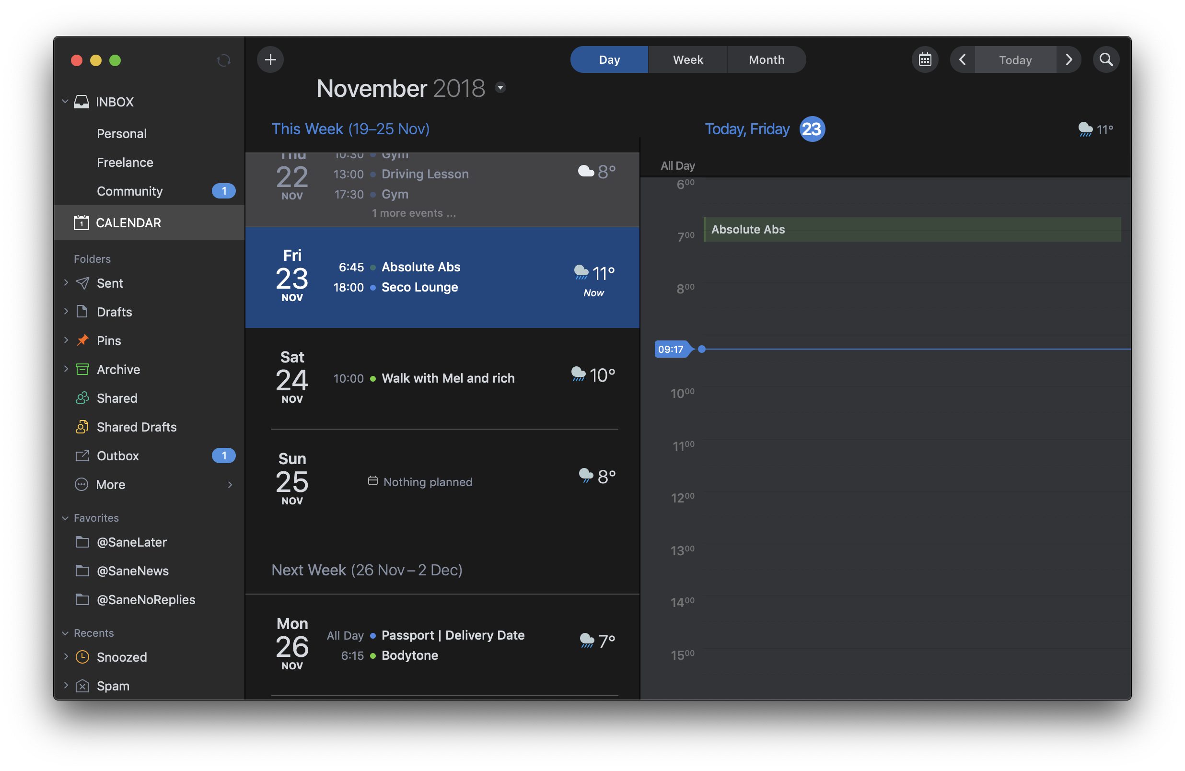Open the Bodytone event on Monday
The width and height of the screenshot is (1185, 771).
click(410, 656)
